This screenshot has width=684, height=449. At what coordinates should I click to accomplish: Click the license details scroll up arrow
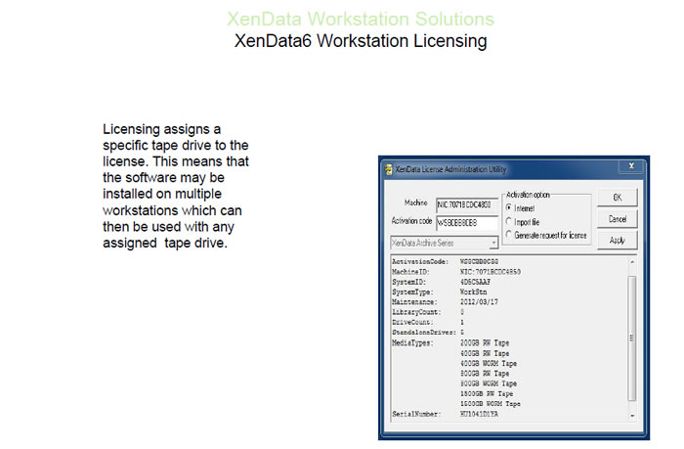(x=631, y=262)
